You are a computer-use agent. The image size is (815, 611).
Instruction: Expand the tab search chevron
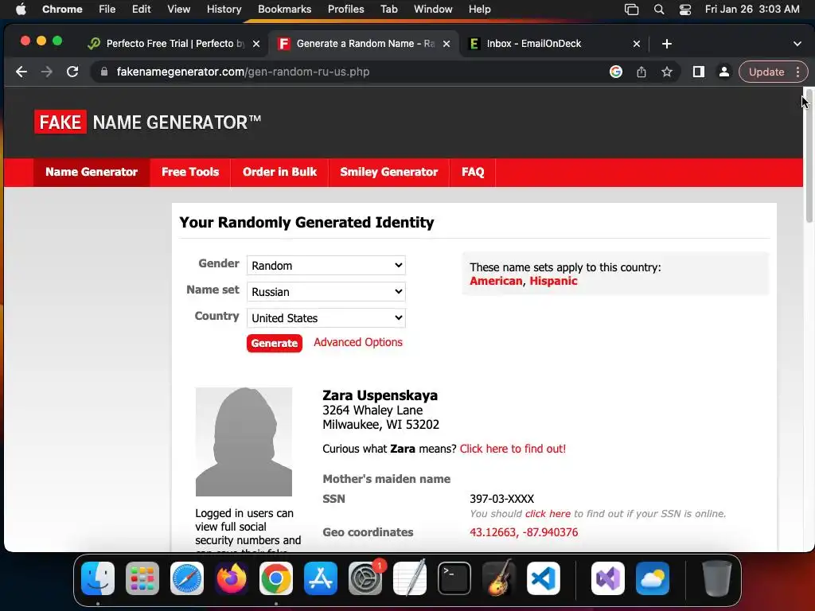(x=797, y=44)
